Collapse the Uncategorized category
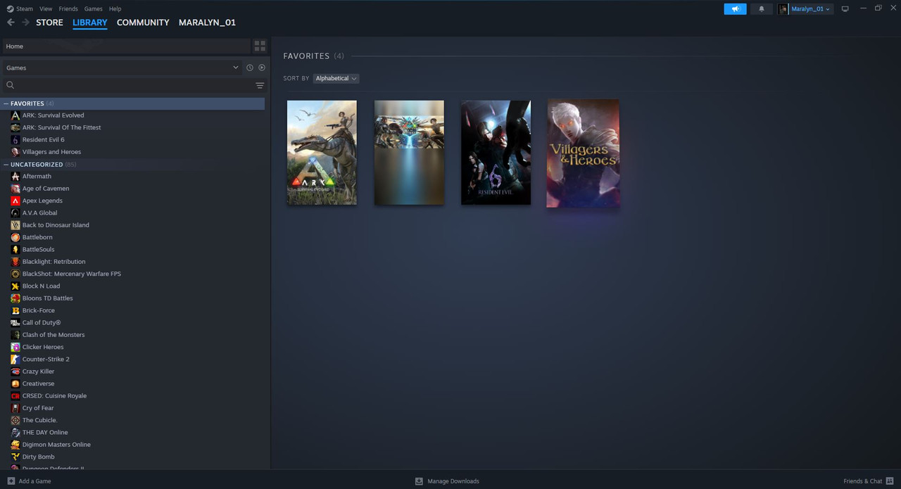901x489 pixels. point(6,165)
